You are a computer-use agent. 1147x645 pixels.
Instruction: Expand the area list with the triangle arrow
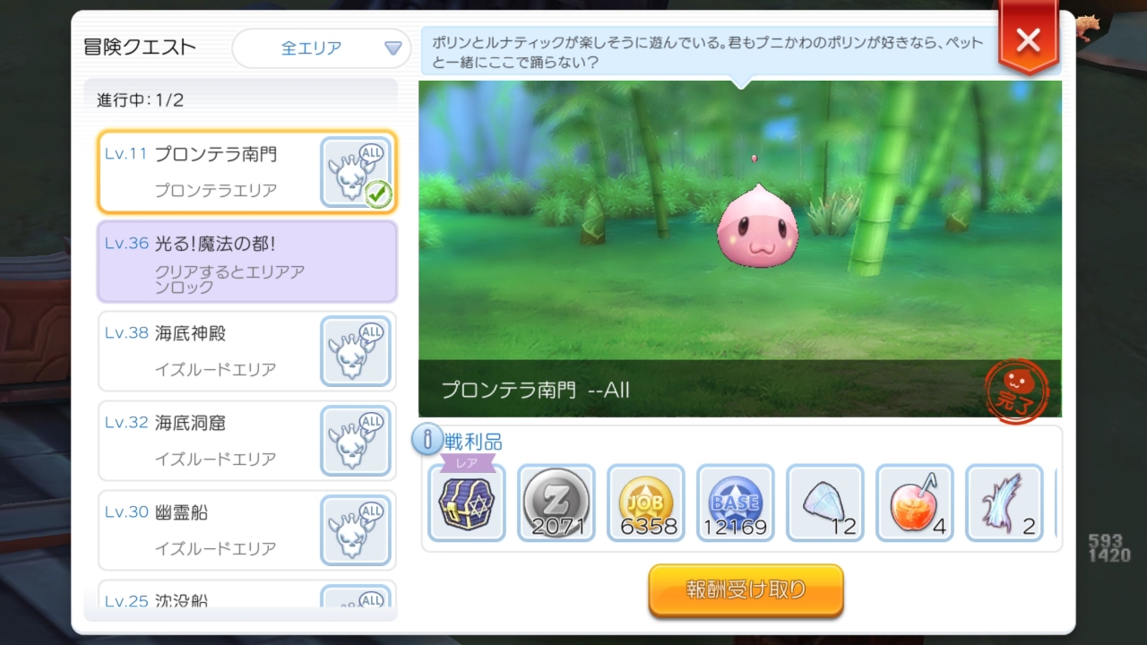click(x=392, y=48)
